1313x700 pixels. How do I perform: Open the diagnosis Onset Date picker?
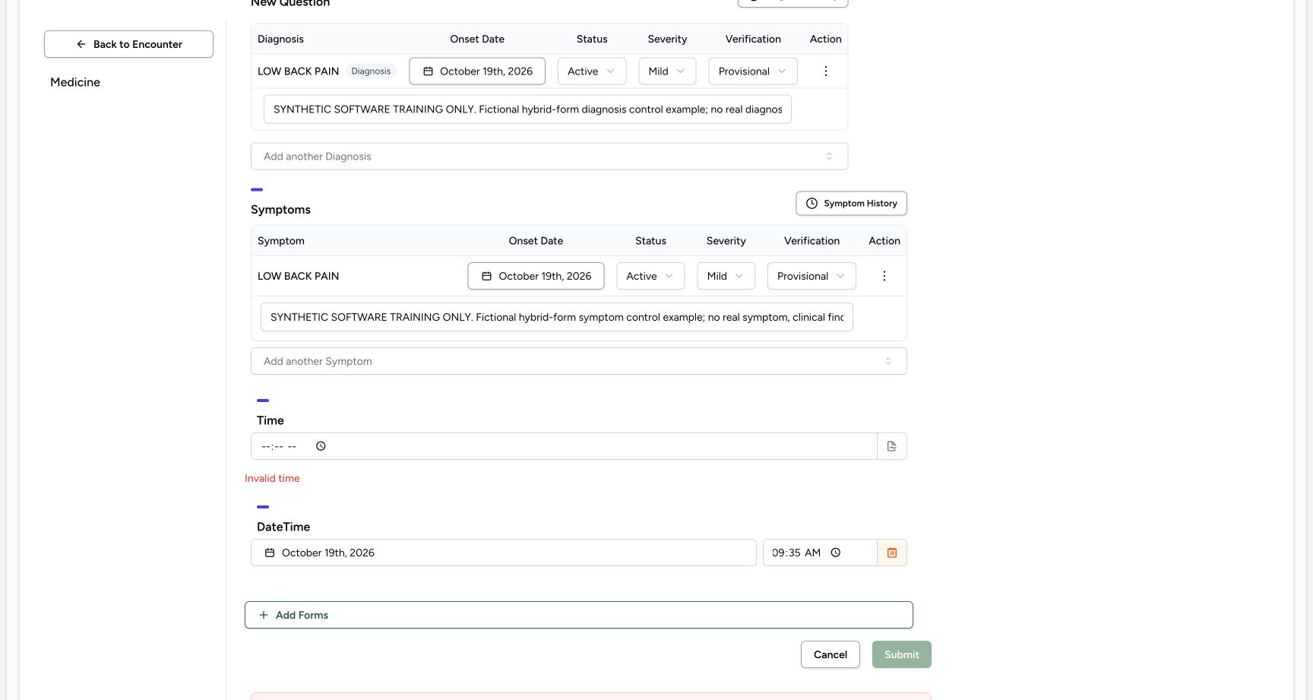pos(477,71)
